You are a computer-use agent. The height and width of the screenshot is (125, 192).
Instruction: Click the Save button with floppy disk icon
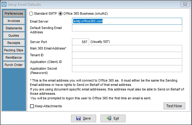pos(84,118)
